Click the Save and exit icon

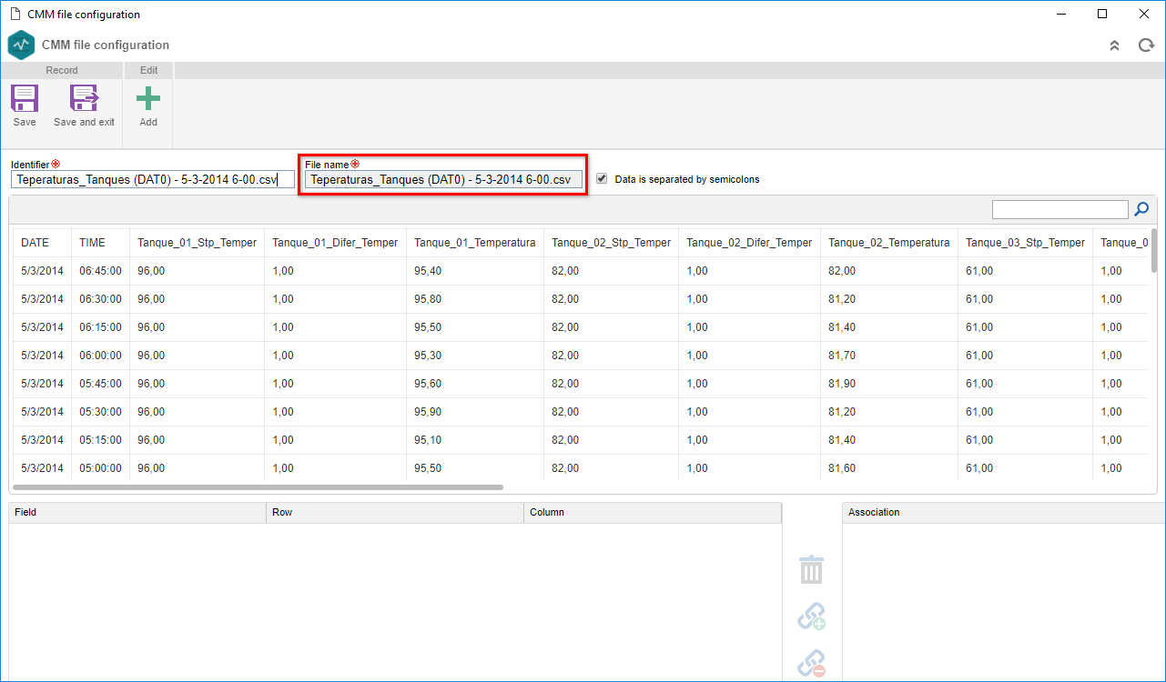click(x=84, y=98)
